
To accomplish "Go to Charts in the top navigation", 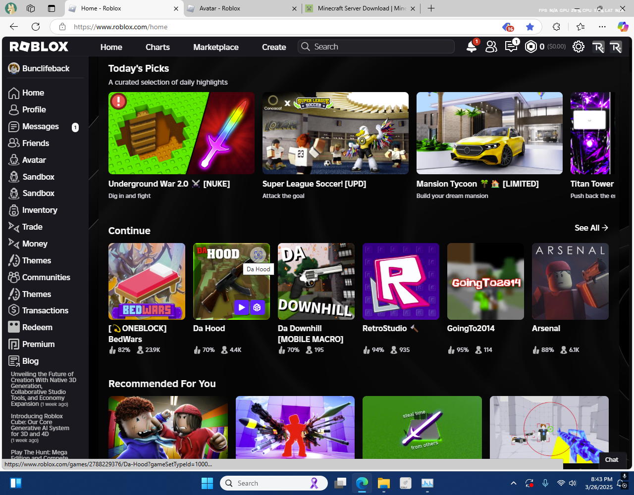I will [x=158, y=47].
